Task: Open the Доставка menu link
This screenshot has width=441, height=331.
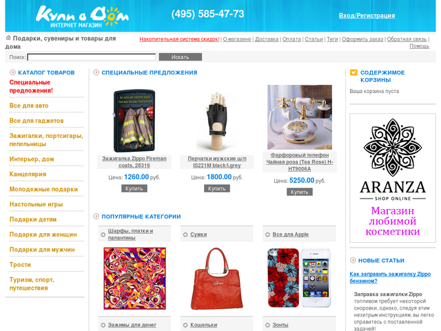Action: (x=267, y=39)
